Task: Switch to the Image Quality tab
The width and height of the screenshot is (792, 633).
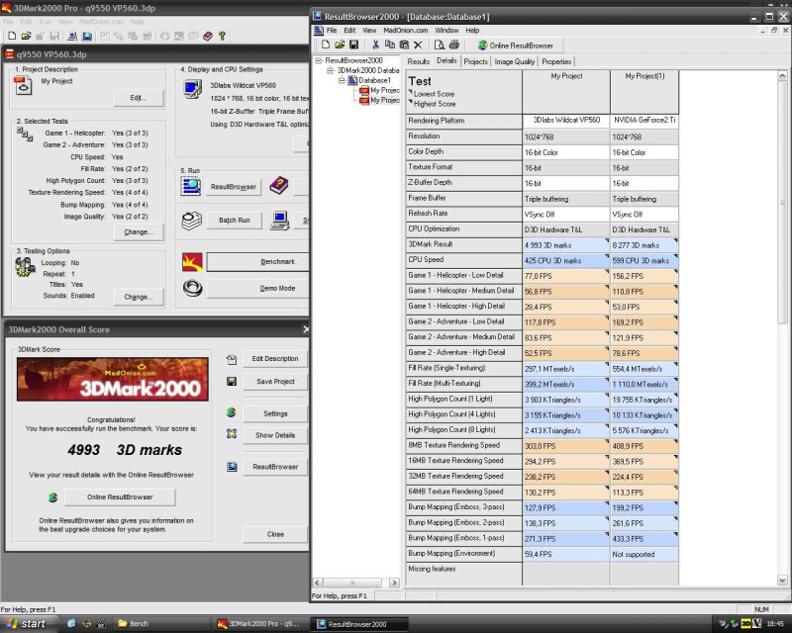Action: [x=514, y=61]
